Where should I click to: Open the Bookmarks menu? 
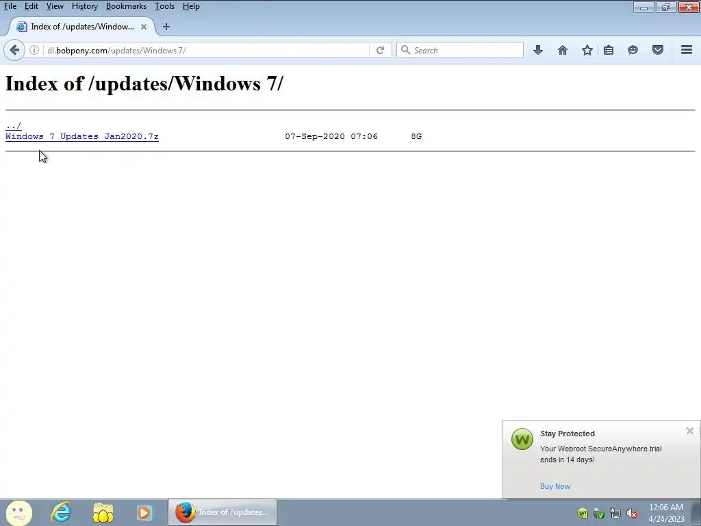tap(126, 6)
